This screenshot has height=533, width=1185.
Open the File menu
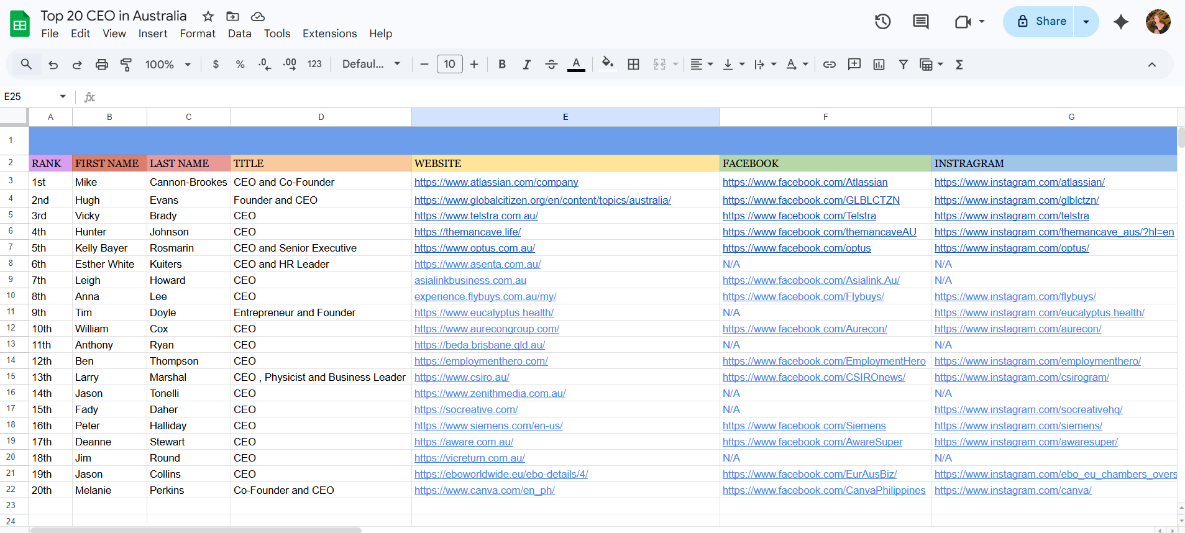click(50, 34)
